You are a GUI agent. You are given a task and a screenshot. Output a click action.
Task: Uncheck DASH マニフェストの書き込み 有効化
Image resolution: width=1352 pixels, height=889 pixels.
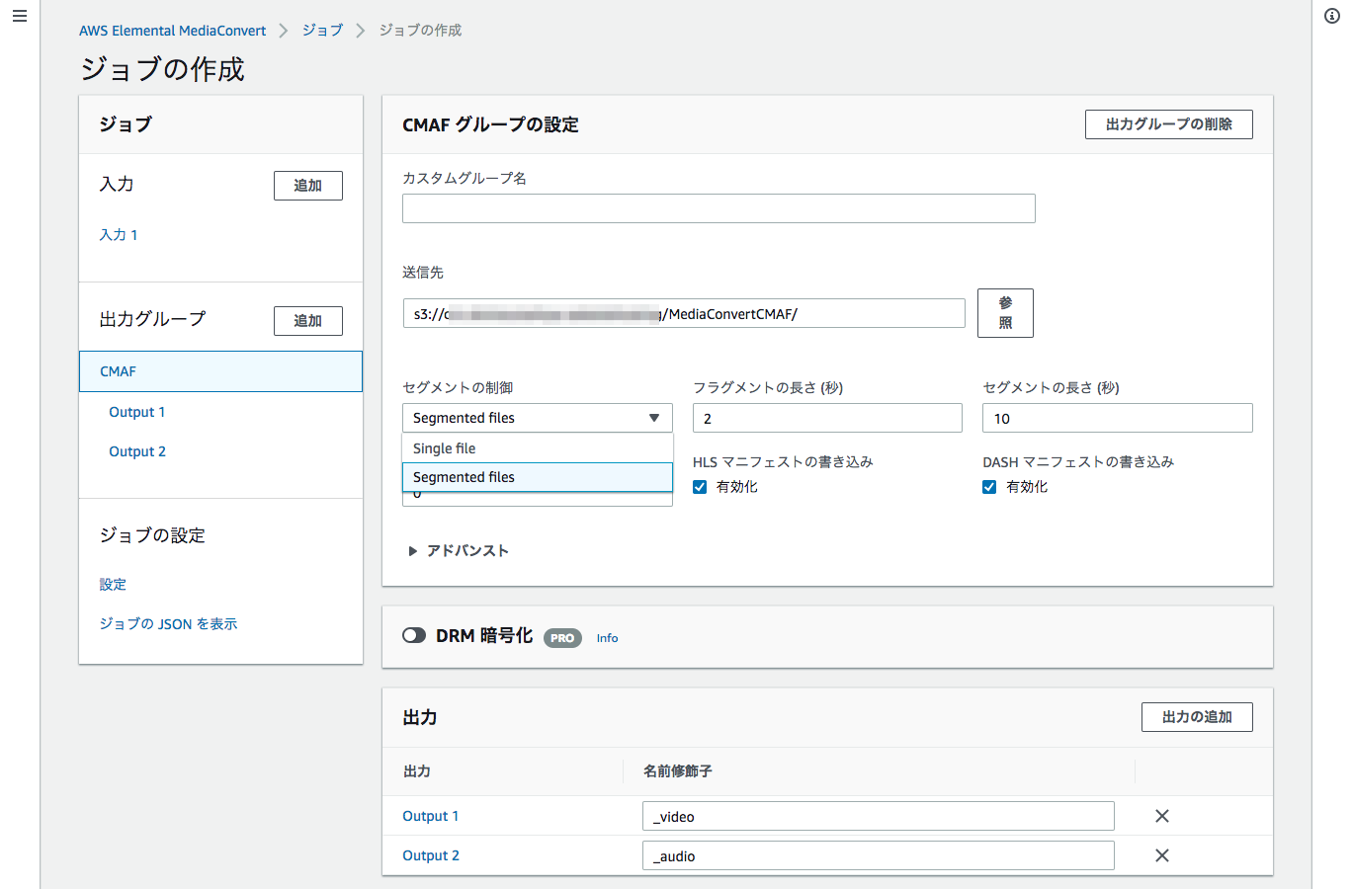point(989,486)
